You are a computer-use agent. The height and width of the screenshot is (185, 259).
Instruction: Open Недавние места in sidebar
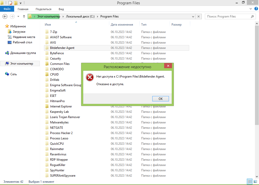(24, 37)
